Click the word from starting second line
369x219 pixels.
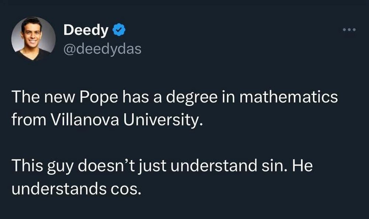(29, 120)
